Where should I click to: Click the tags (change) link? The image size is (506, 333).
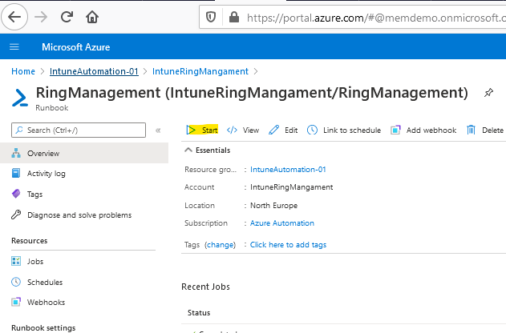coord(220,245)
